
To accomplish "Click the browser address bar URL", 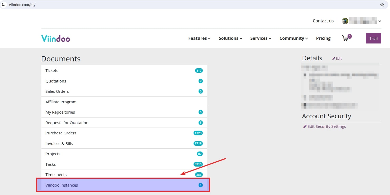I will (x=22, y=5).
